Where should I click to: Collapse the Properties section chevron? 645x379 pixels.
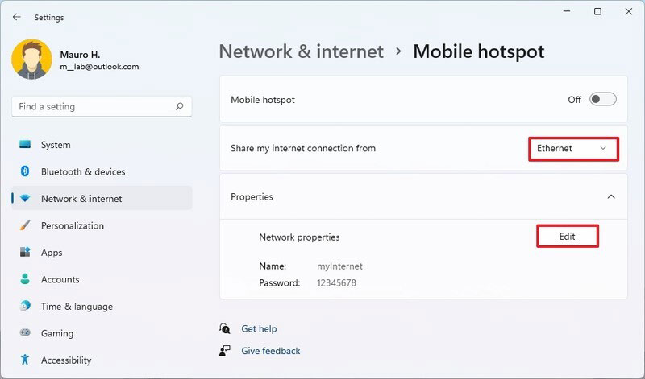[611, 196]
